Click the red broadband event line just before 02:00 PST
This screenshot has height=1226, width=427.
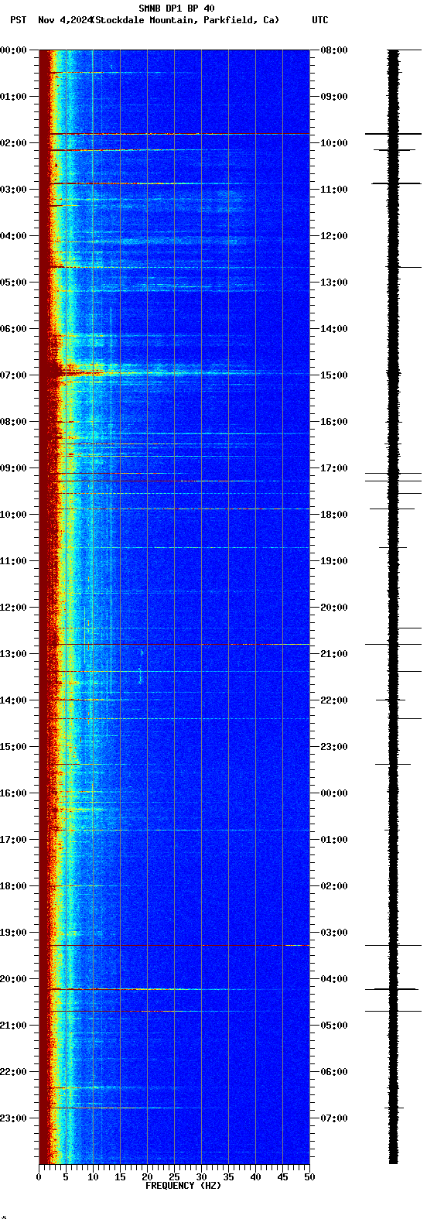tap(174, 134)
